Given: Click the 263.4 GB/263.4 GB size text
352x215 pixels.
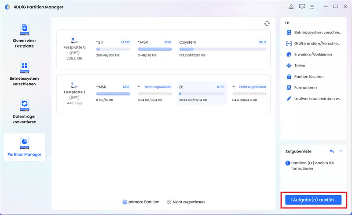Looking at the screenshot, I should tap(193, 100).
